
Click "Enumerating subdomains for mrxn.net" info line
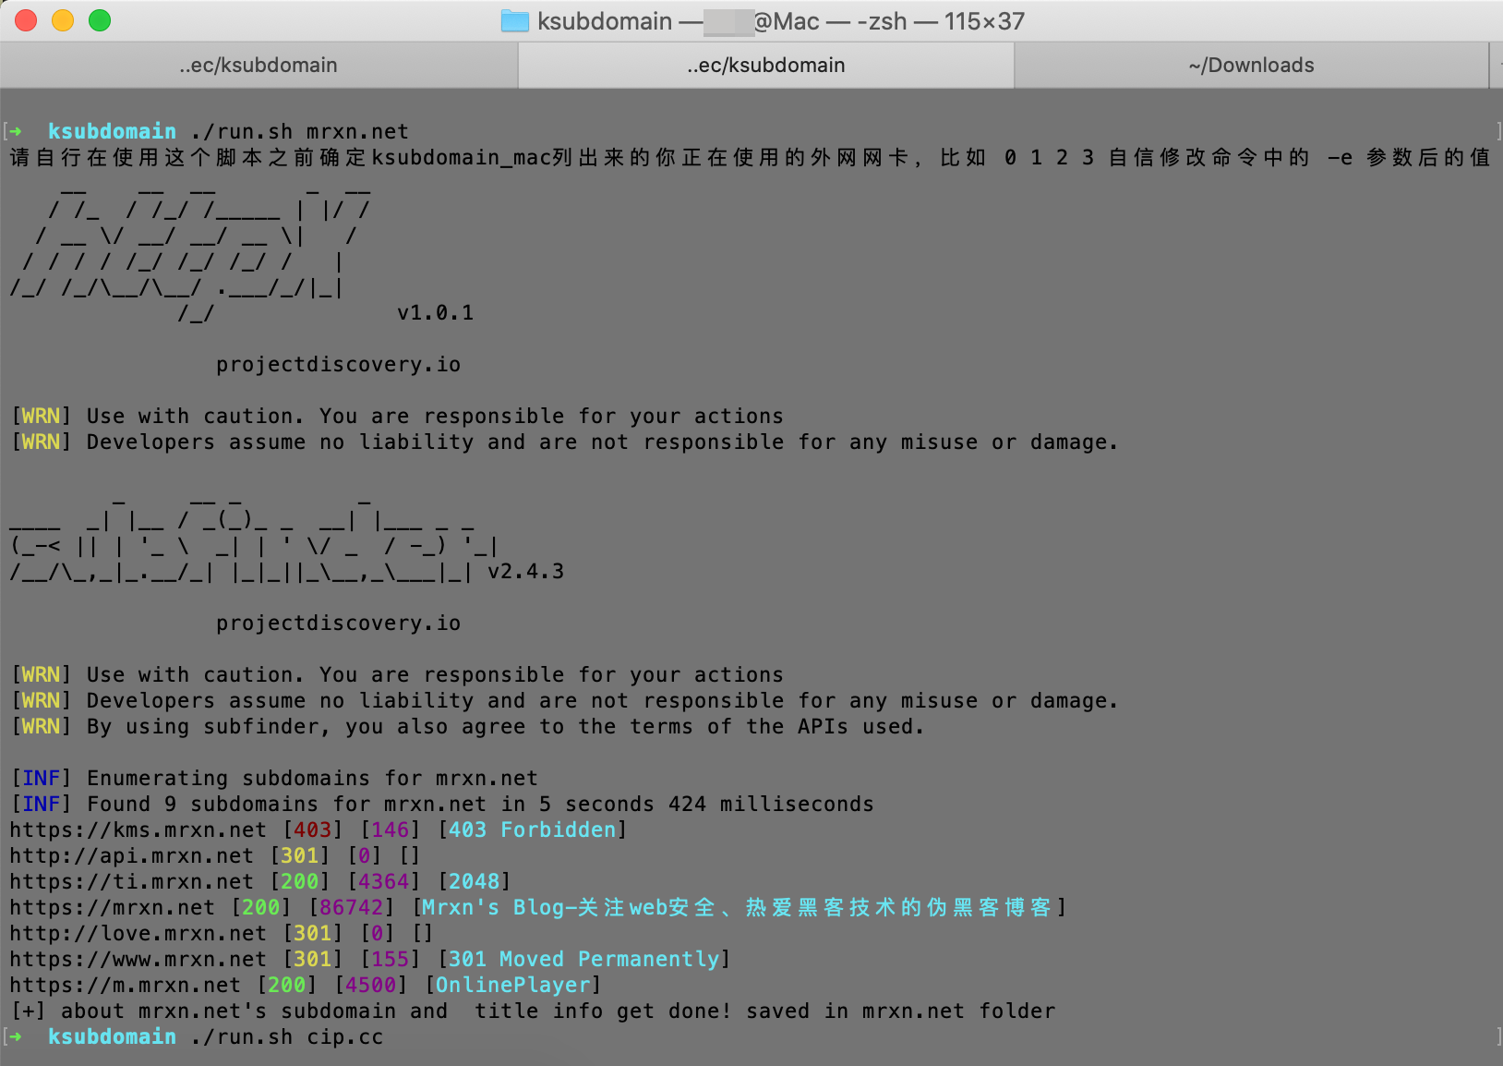pyautogui.click(x=274, y=779)
